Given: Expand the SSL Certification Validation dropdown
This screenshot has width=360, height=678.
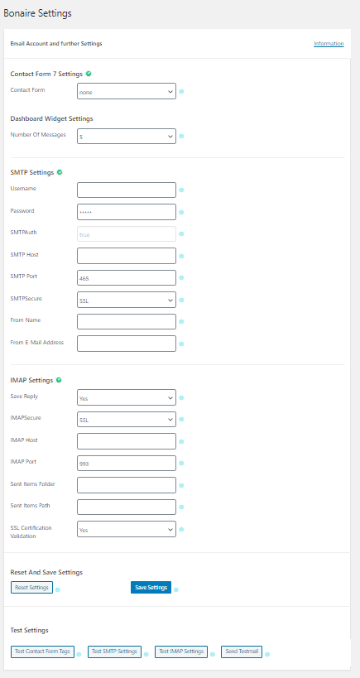Looking at the screenshot, I should pos(127,529).
